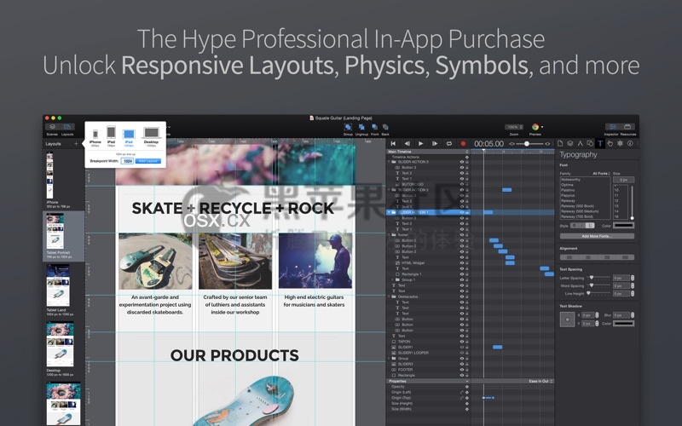Choose the selected landscape iPad layout preset
This screenshot has width=682, height=426.
click(x=130, y=136)
